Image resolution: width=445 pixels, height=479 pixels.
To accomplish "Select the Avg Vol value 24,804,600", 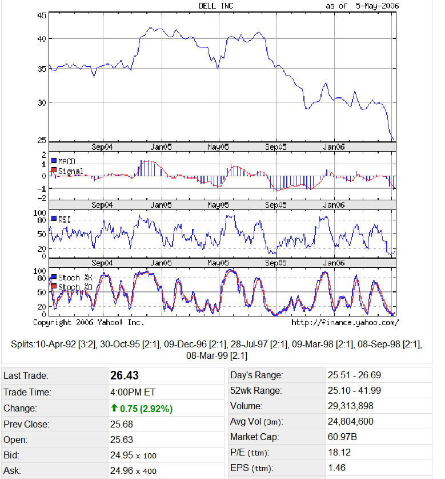I will (350, 422).
